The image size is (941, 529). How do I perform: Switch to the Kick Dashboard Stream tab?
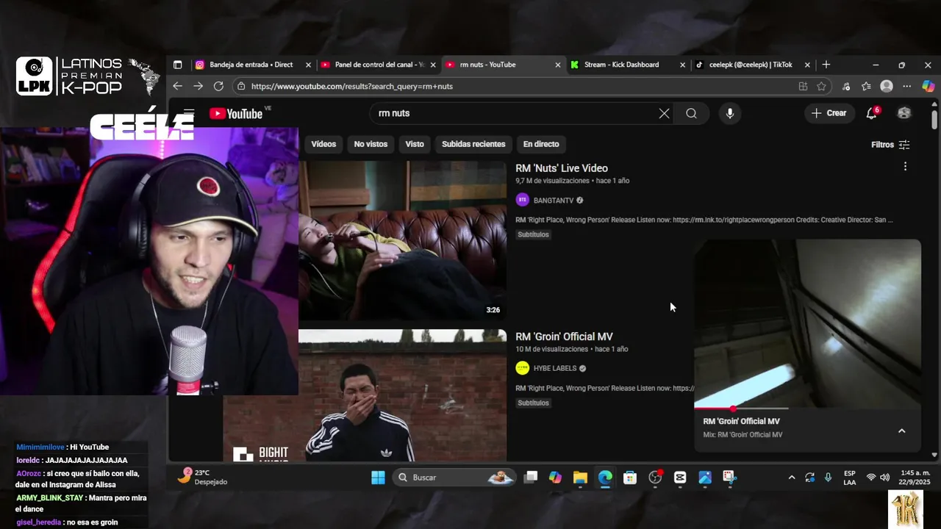[x=621, y=65]
